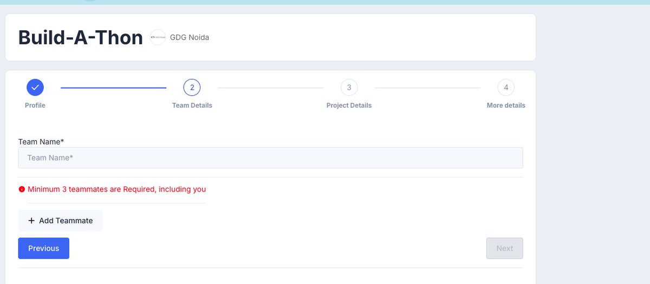Go back with the Previous button

[x=44, y=248]
